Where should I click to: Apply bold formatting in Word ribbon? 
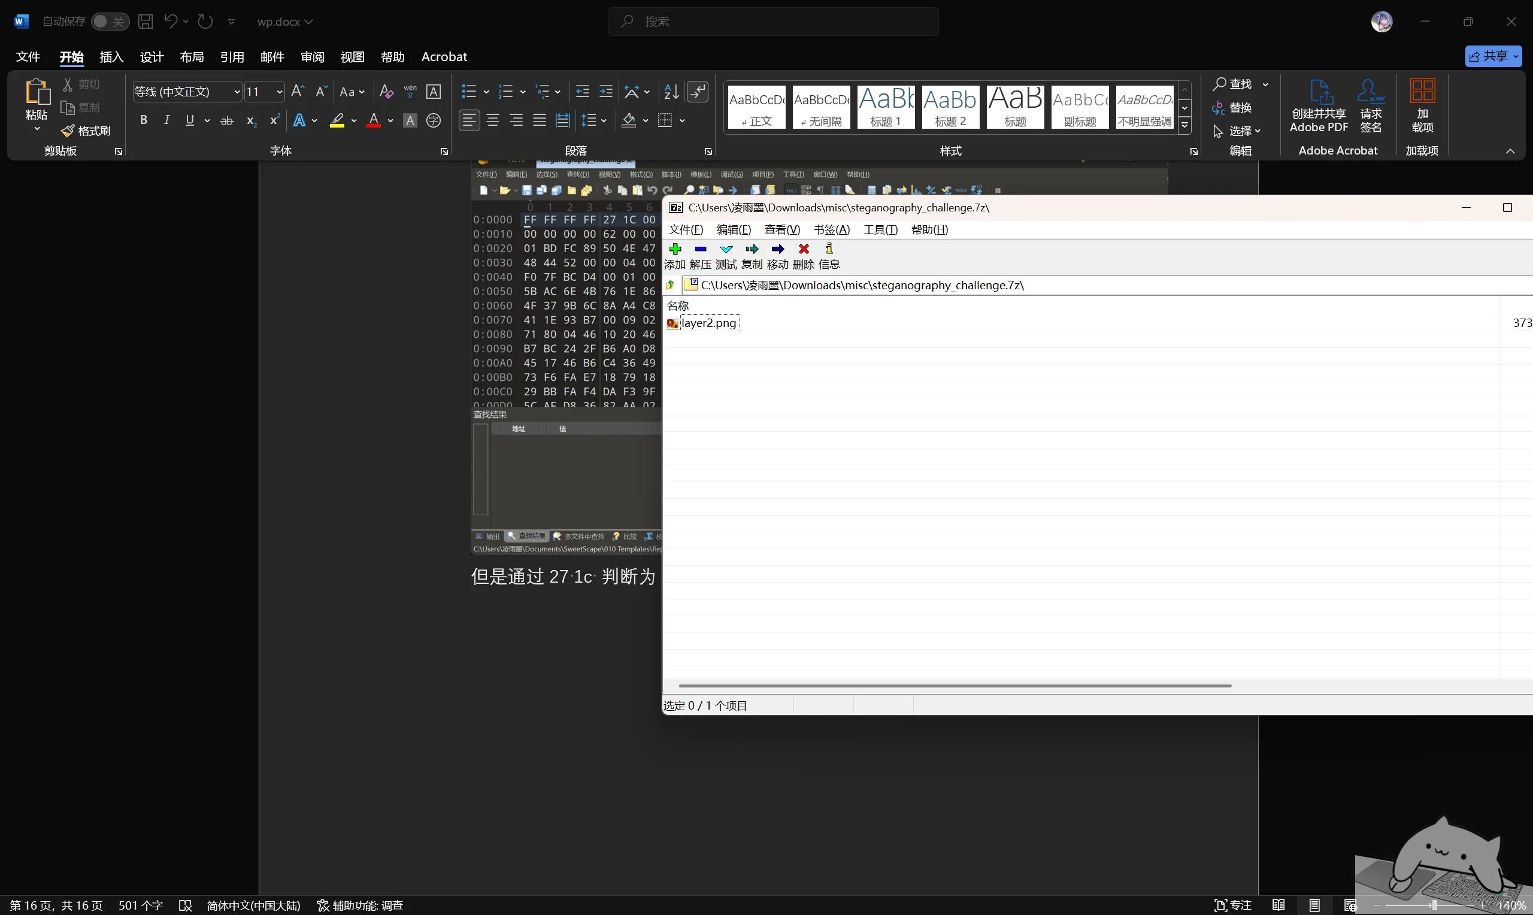pos(143,120)
